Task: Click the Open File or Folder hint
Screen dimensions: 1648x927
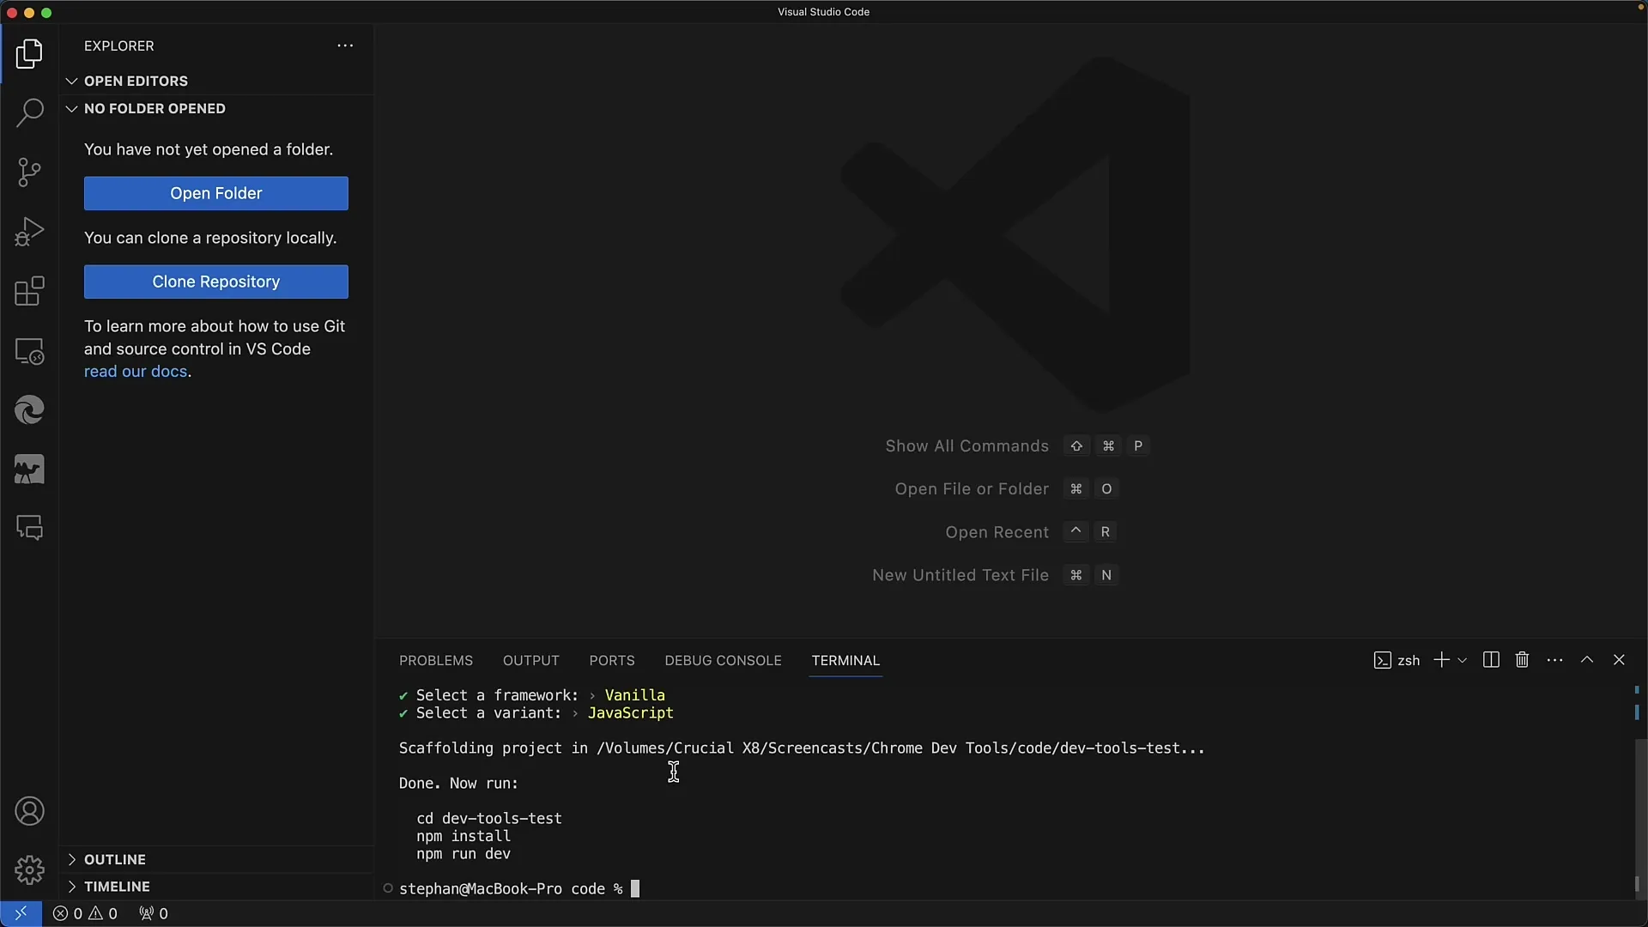Action: [1007, 489]
